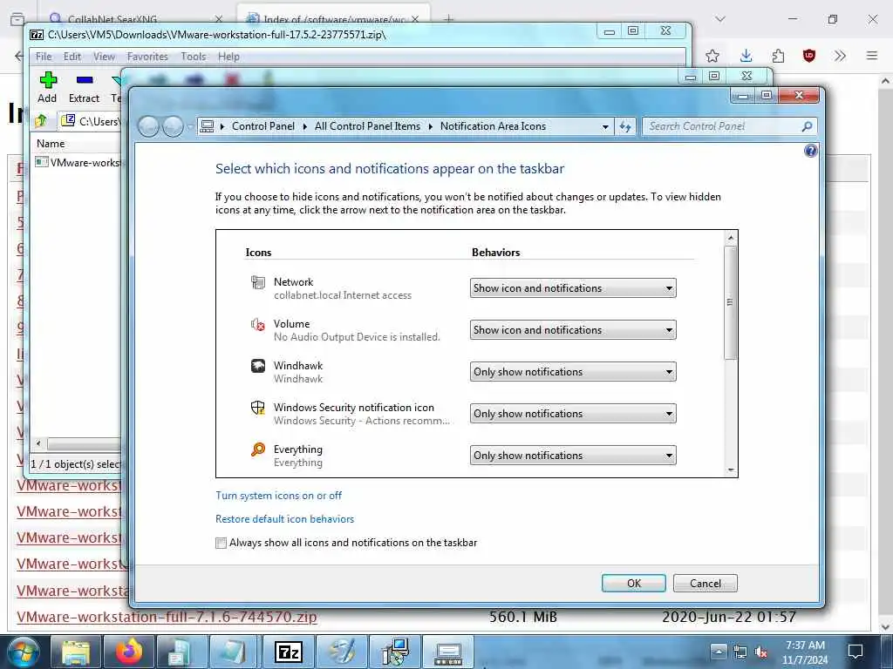Screen dimensions: 893x669
Task: Expand the address bar history dropdown
Action: tap(605, 127)
